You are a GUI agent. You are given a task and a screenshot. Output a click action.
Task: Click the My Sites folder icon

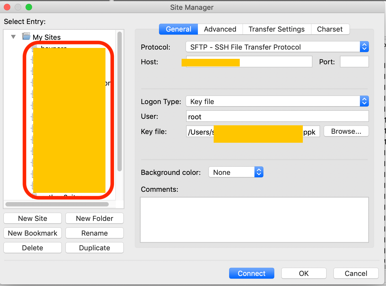tap(26, 36)
